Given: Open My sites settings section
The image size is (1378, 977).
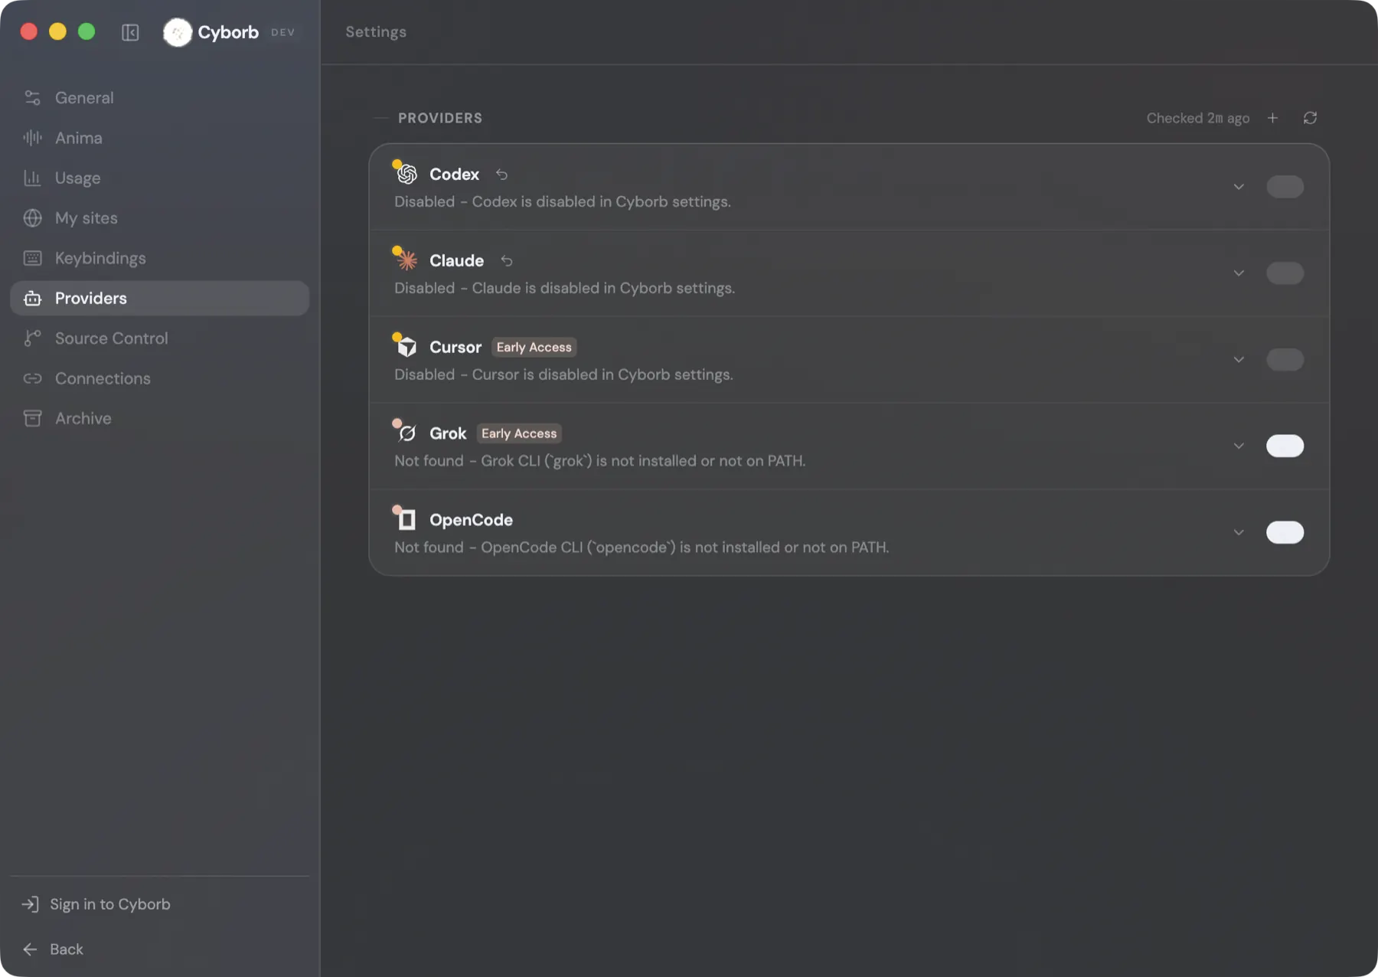Looking at the screenshot, I should (x=159, y=218).
